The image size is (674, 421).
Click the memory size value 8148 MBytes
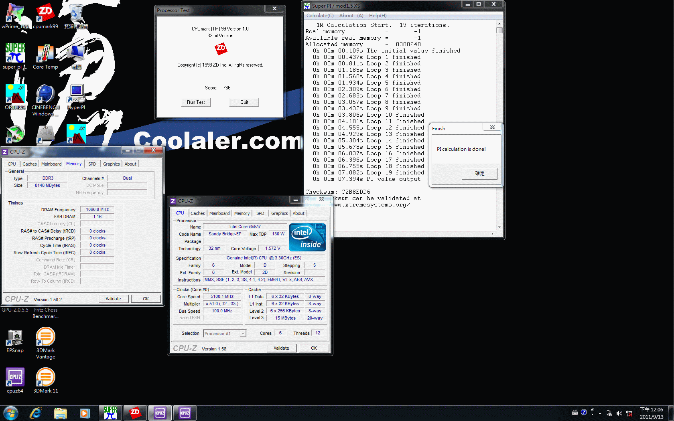click(x=47, y=185)
